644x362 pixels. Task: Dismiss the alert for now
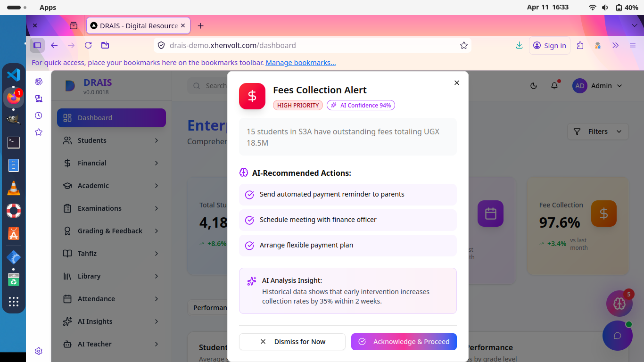pos(292,342)
